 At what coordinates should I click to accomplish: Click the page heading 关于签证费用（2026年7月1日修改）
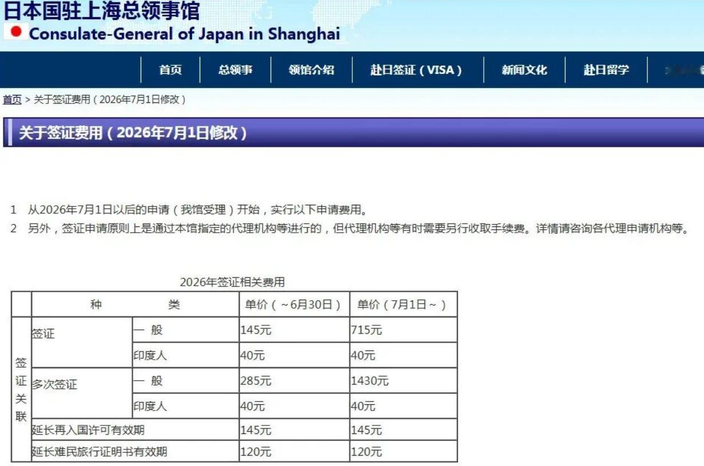click(133, 133)
